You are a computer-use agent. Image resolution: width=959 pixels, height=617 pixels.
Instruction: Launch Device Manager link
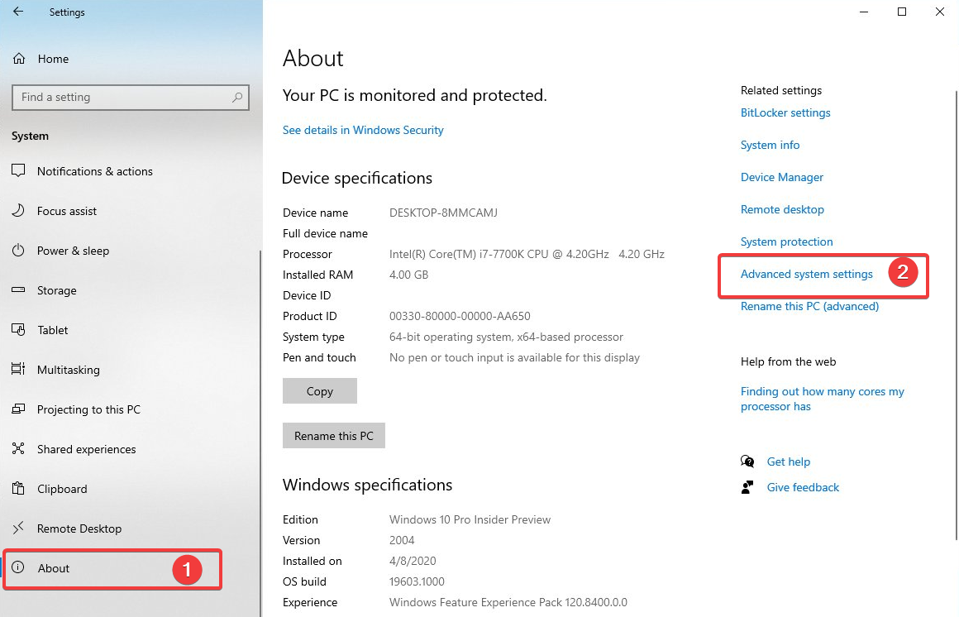[781, 177]
